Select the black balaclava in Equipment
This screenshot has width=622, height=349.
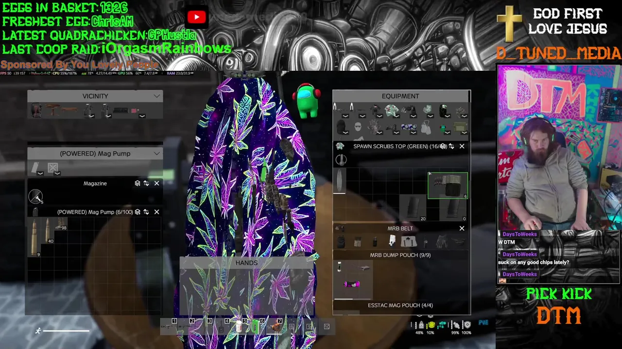tap(341, 127)
